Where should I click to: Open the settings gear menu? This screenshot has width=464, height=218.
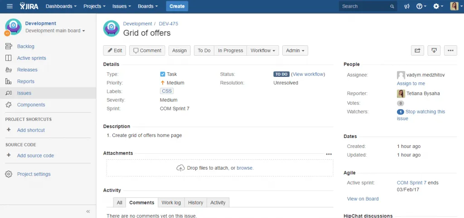click(x=438, y=6)
